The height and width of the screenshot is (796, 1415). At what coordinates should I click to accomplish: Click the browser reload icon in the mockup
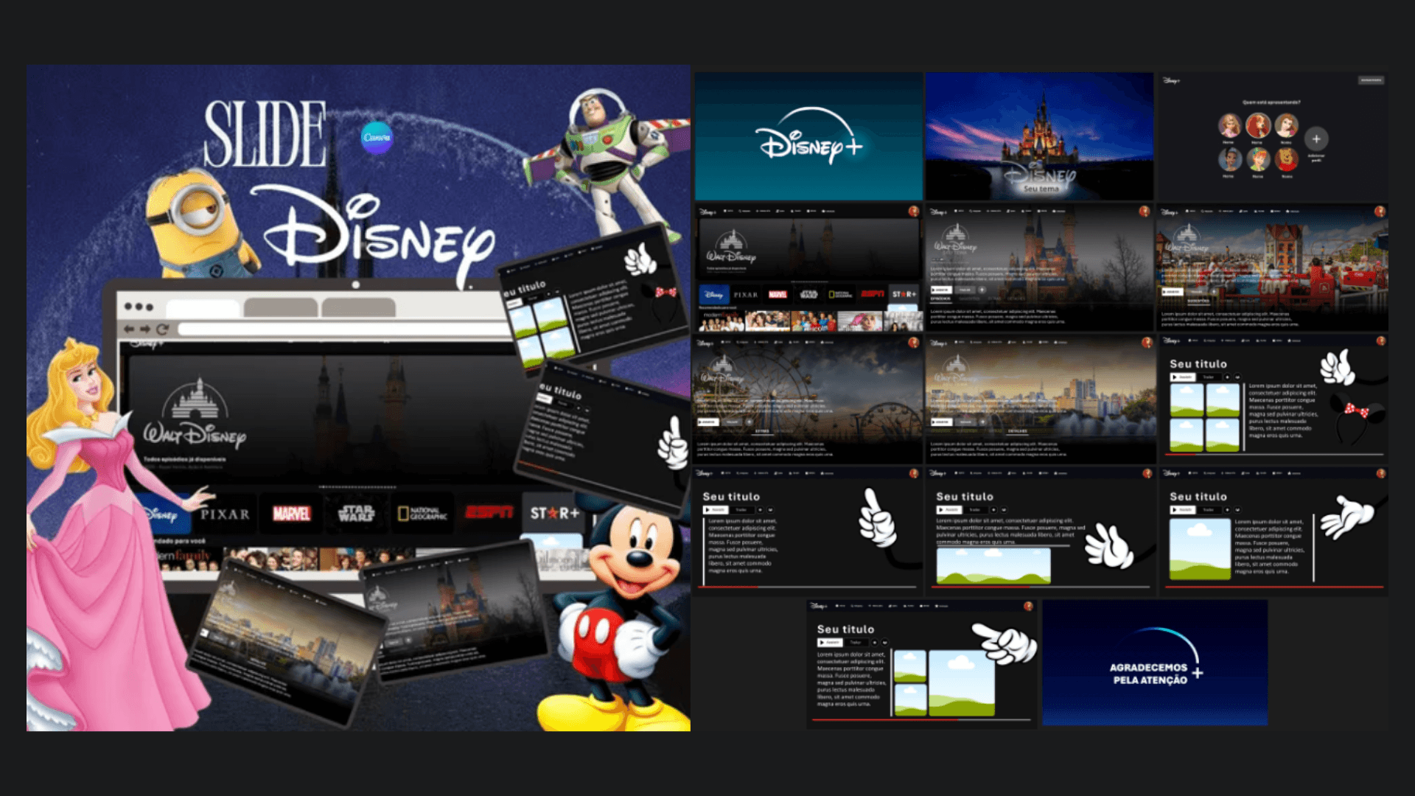pos(163,329)
